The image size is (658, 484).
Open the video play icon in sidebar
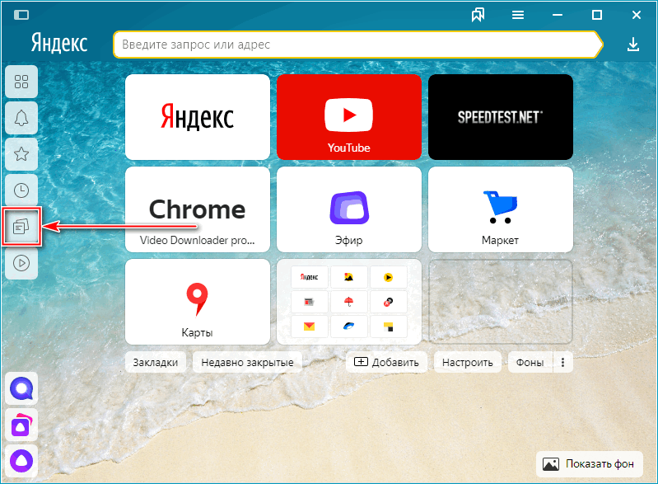(21, 263)
